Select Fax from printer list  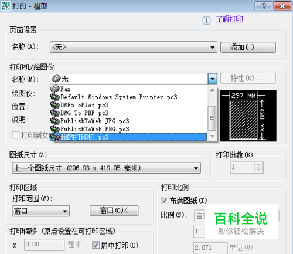coord(128,89)
